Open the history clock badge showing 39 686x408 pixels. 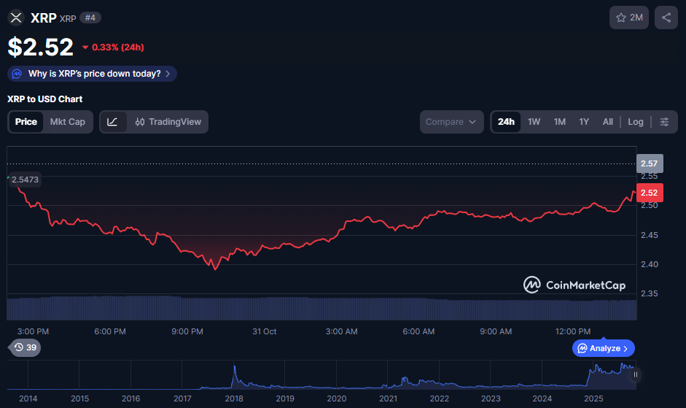(25, 347)
